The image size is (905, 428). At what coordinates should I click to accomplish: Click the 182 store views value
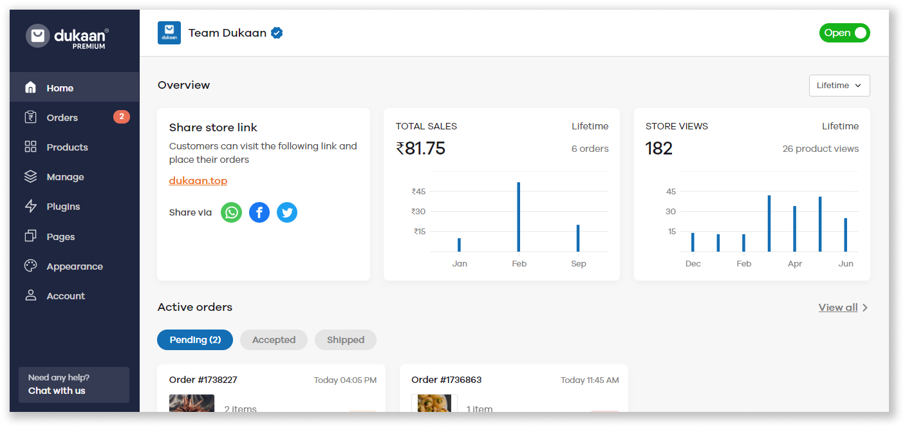[659, 149]
